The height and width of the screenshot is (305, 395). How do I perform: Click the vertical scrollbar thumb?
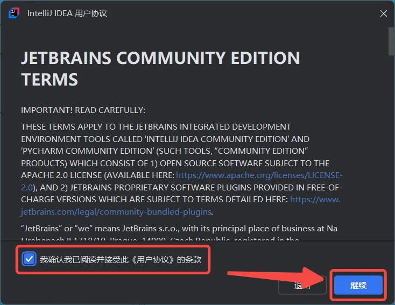pyautogui.click(x=391, y=41)
